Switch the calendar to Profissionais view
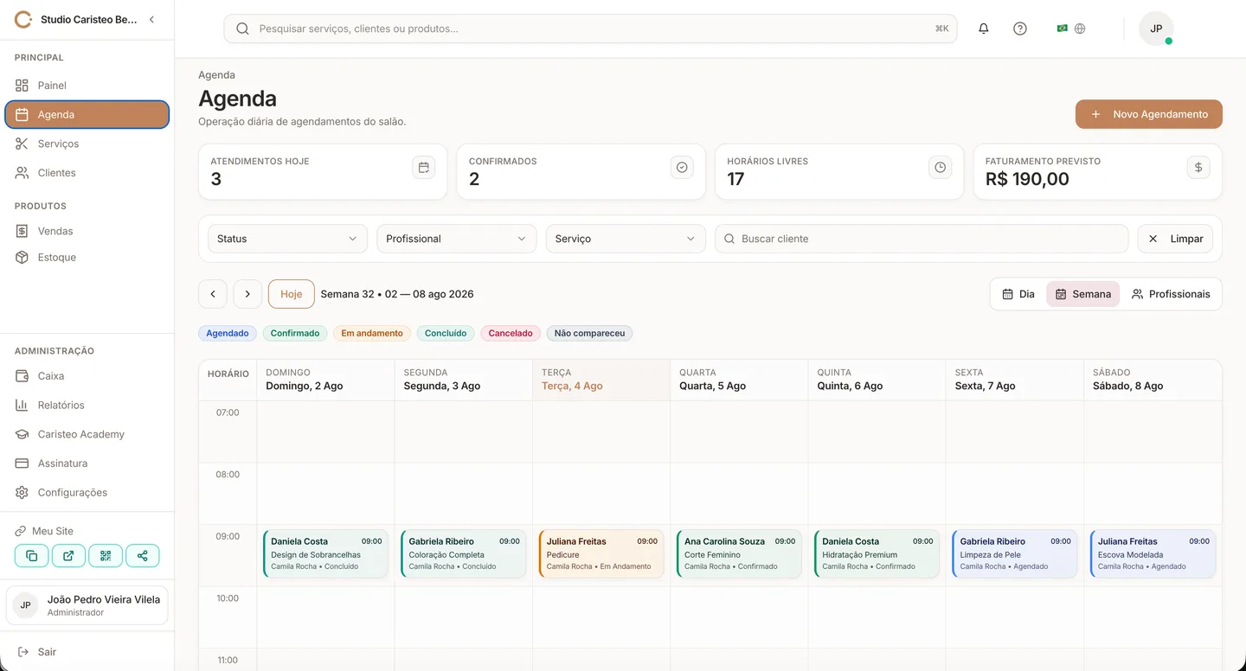Viewport: 1246px width, 671px height. pos(1171,294)
